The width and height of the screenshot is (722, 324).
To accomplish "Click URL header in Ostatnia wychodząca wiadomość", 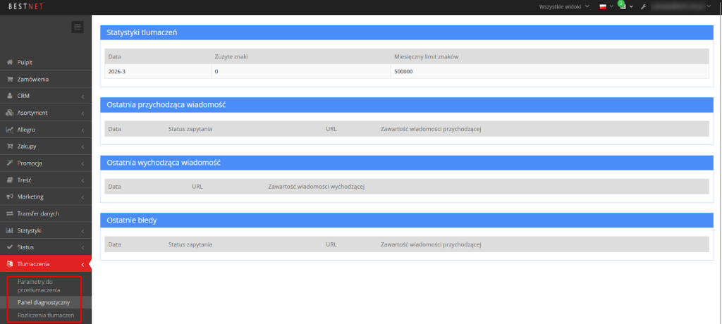I will (x=197, y=187).
